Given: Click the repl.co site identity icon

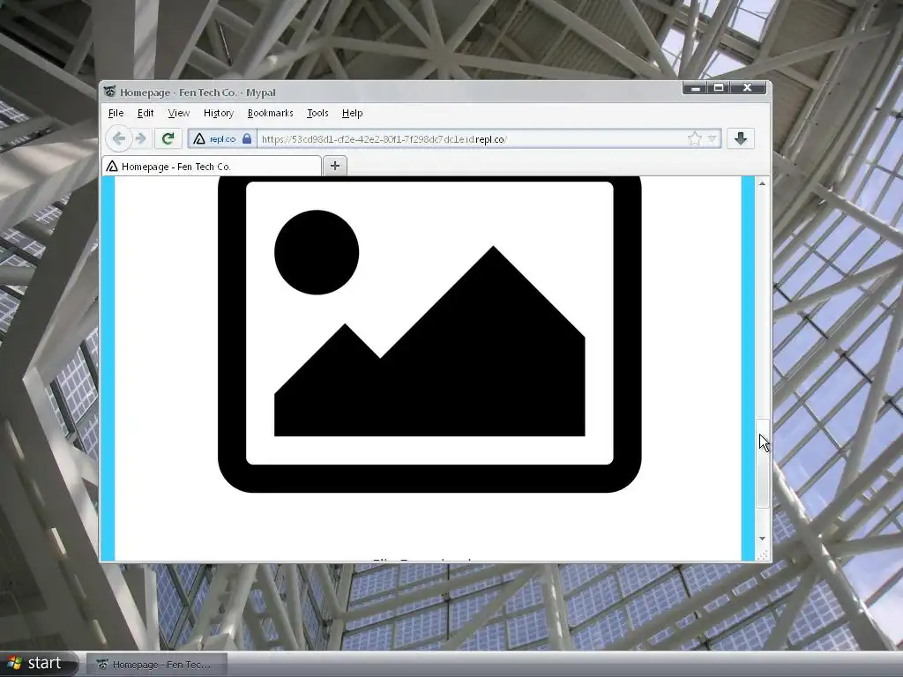Looking at the screenshot, I should [x=199, y=138].
